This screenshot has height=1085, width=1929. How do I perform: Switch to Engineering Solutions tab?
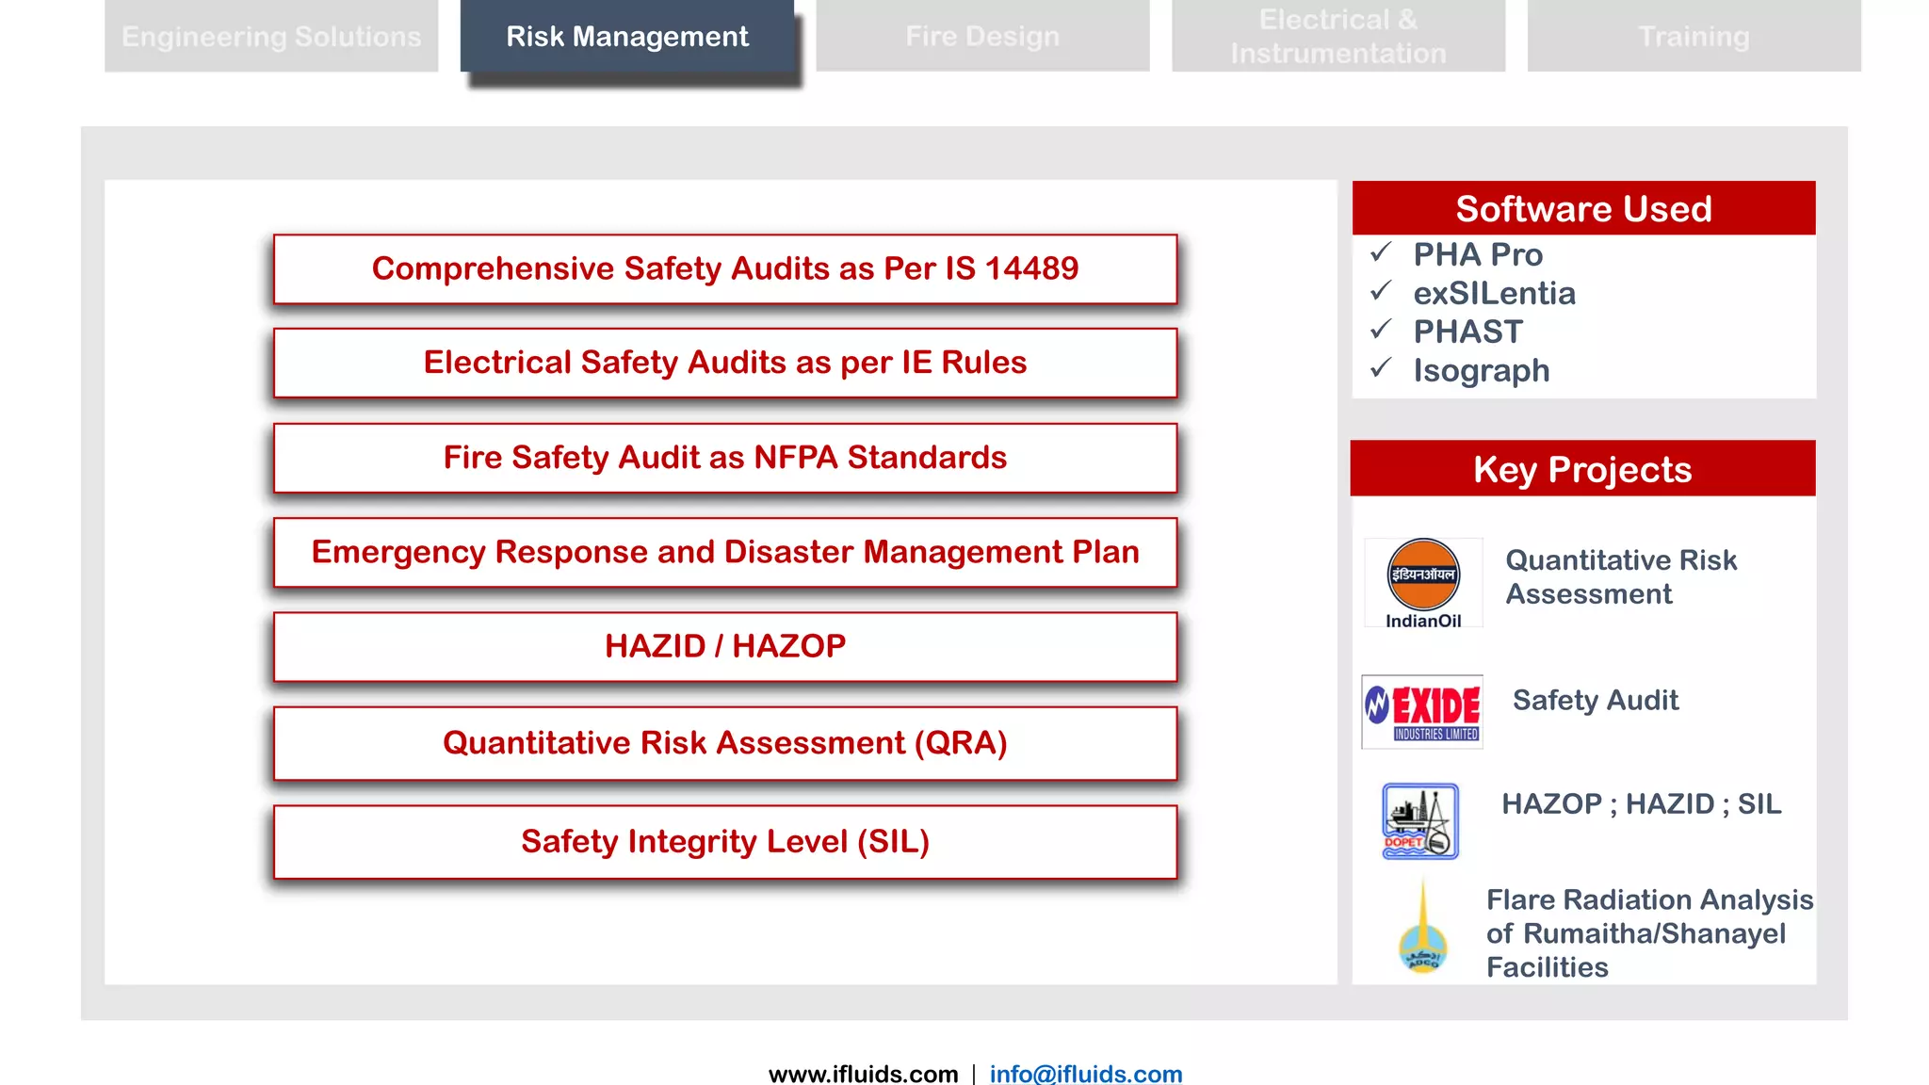click(271, 36)
